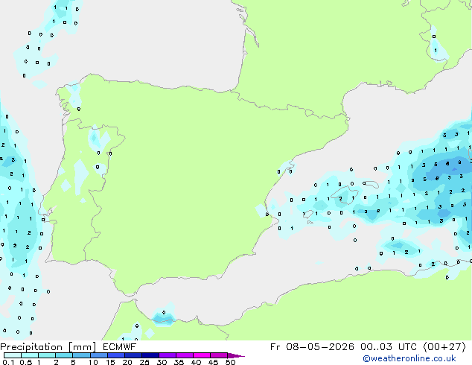Click the 'Precipitation' title text
This screenshot has width=472, height=365.
(31, 347)
